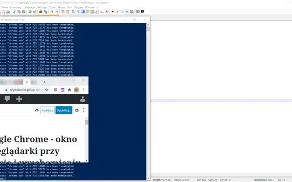
Task: Bookmark page with the star icon
Action: point(47,90)
